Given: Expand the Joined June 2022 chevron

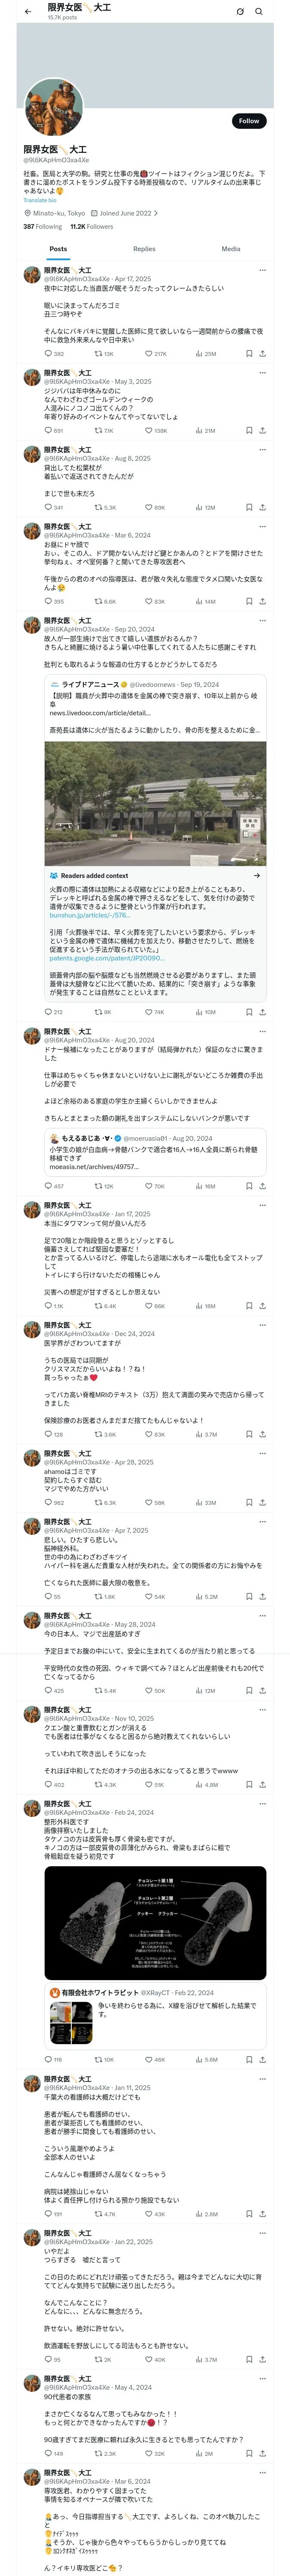Looking at the screenshot, I should (x=156, y=213).
